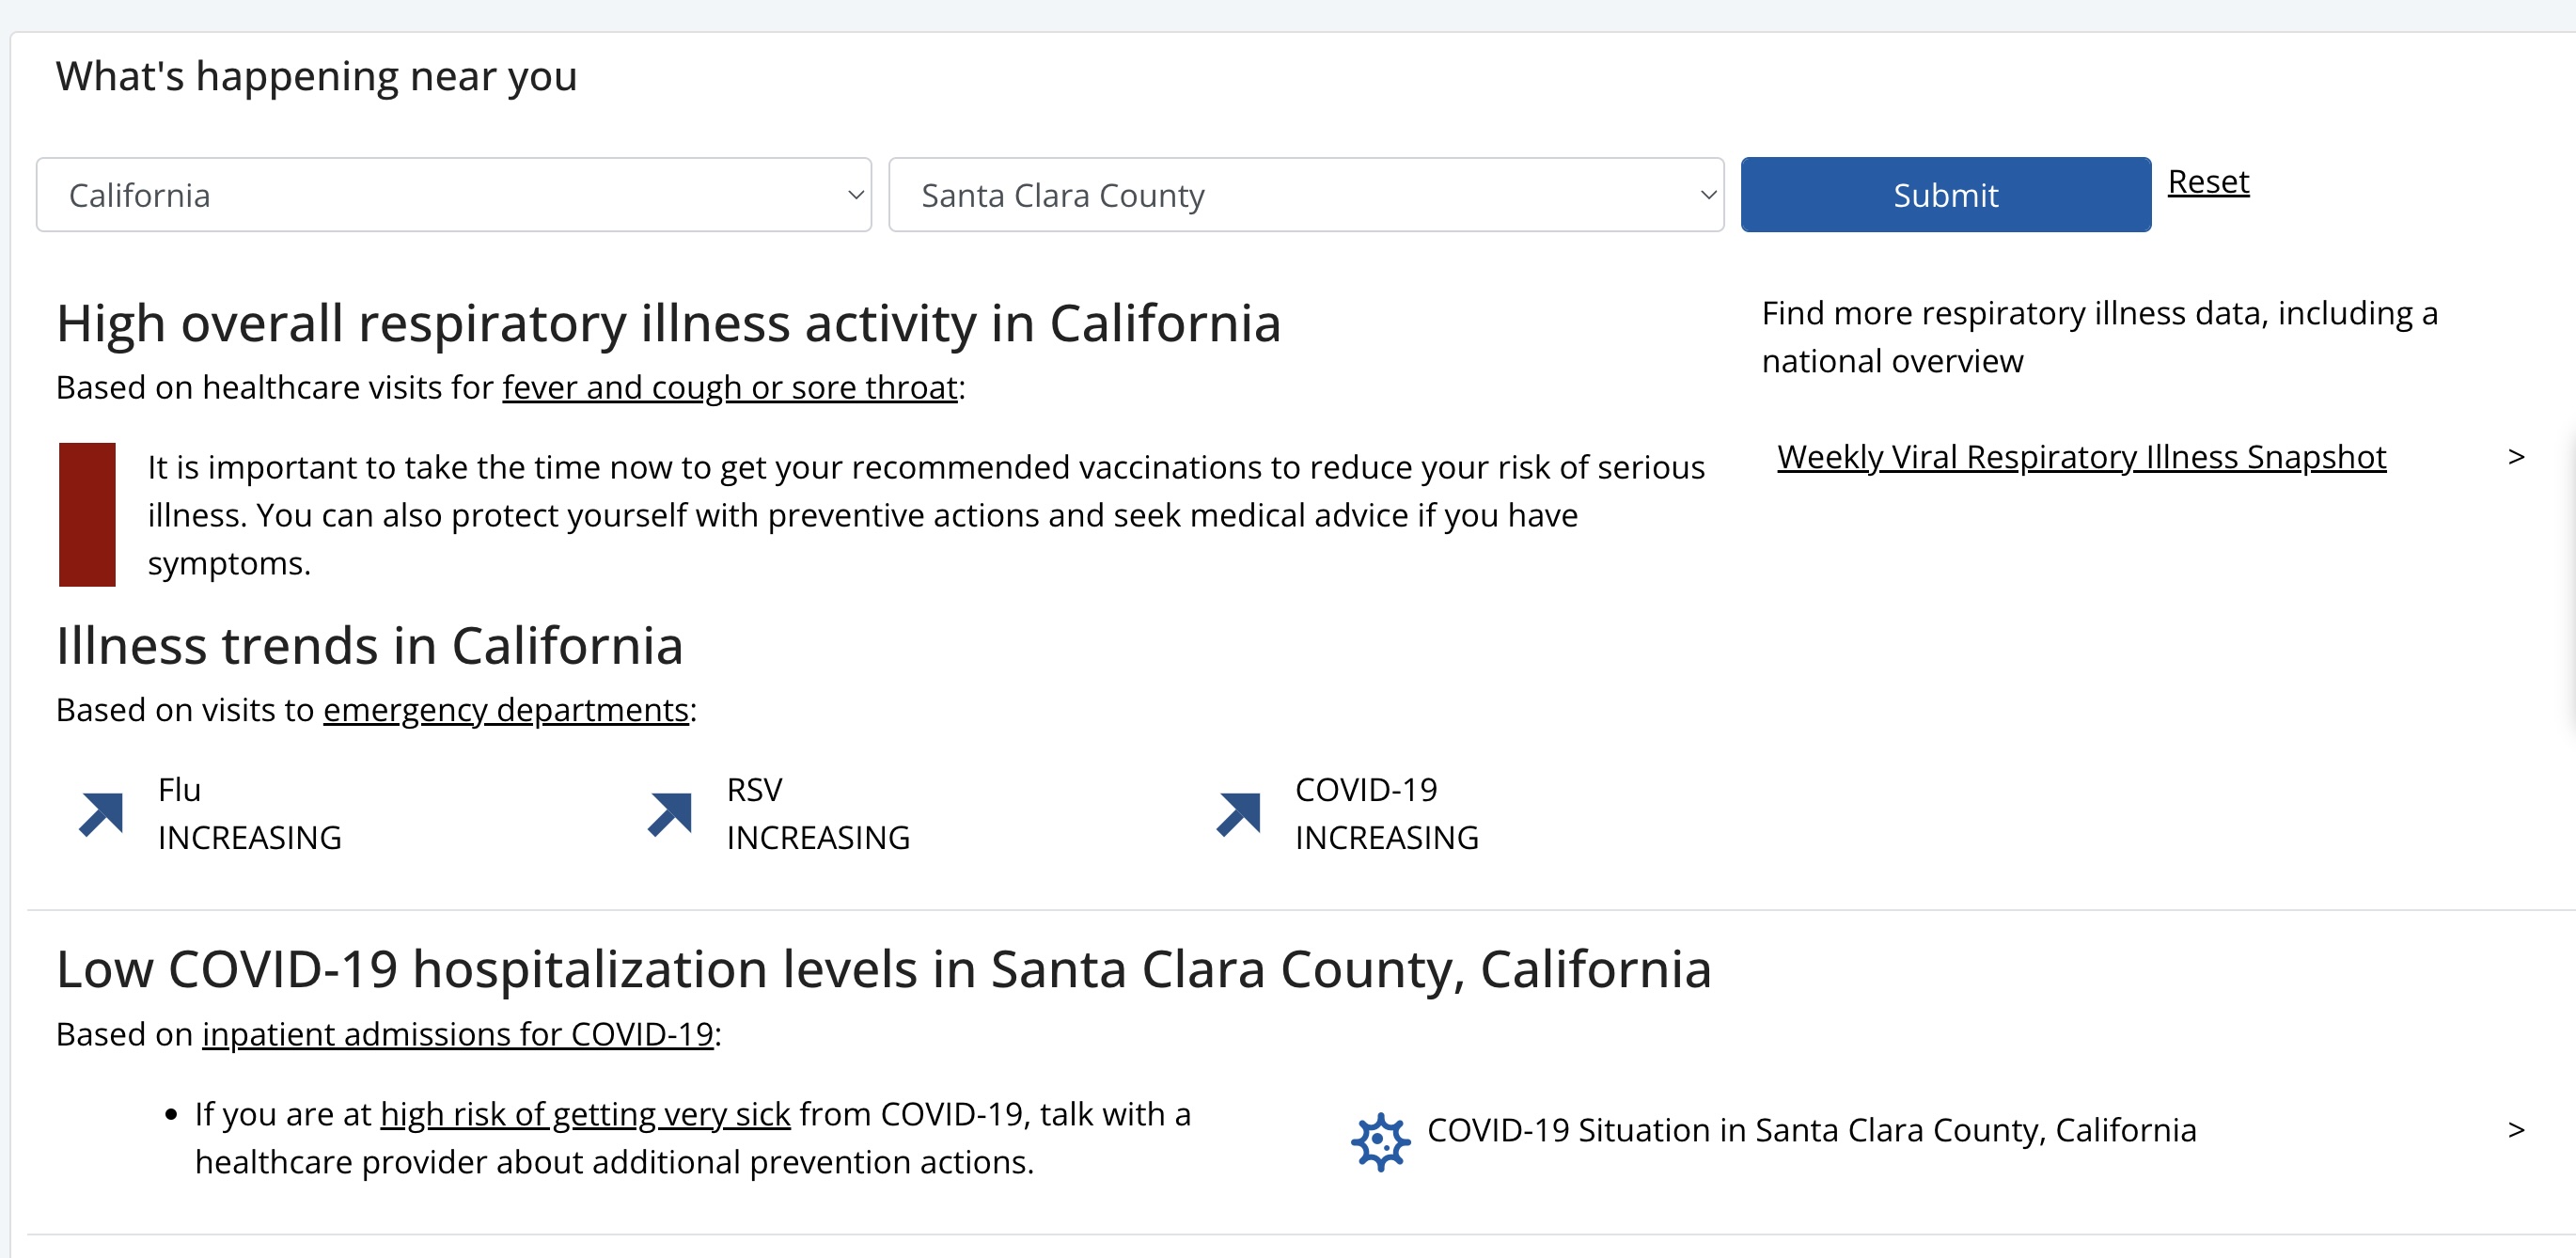Viewport: 2576px width, 1258px height.
Task: Open COVID-19 Situation in Santa Clara County
Action: [1811, 1130]
